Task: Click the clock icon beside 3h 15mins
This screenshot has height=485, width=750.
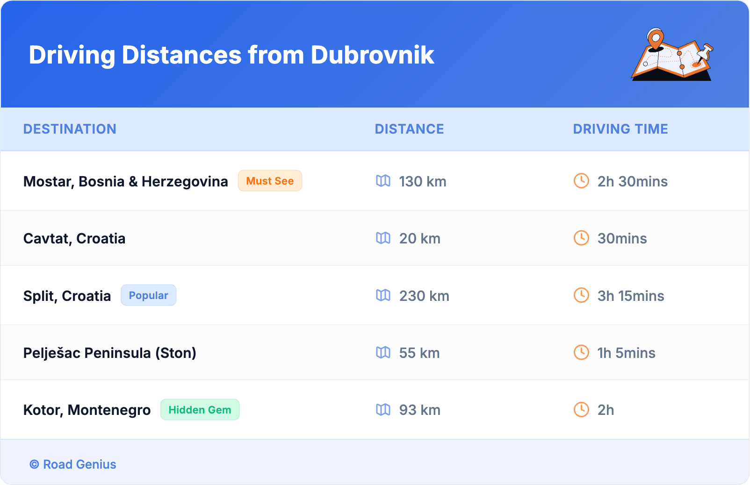Action: click(x=581, y=295)
